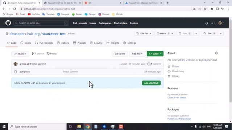
Task: Open File Explorer from taskbar
Action: tap(79, 127)
